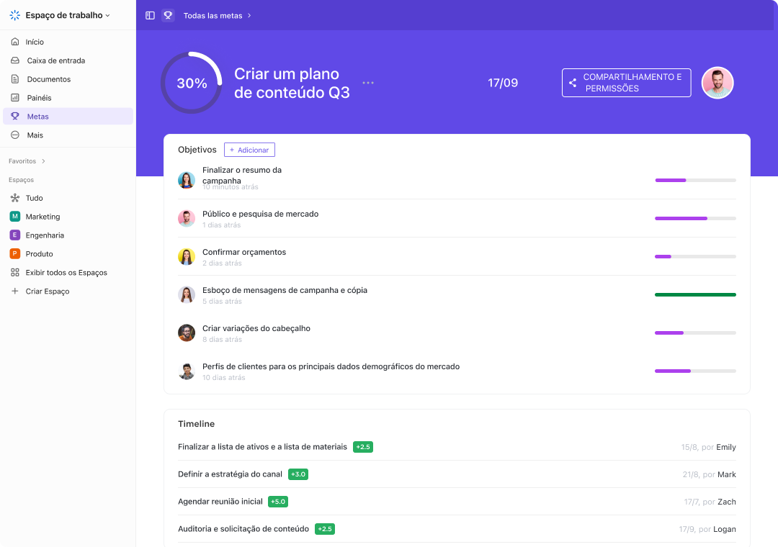The image size is (778, 547).
Task: Toggle the sidebar panel icon in header
Action: point(150,15)
